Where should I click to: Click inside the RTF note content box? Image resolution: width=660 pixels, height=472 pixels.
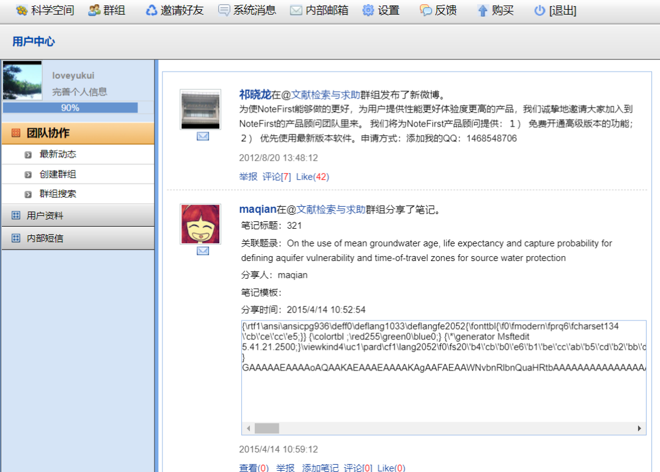tap(444, 371)
